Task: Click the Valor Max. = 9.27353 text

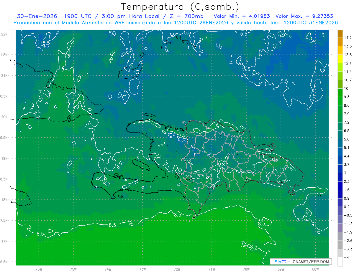Action: pyautogui.click(x=305, y=16)
